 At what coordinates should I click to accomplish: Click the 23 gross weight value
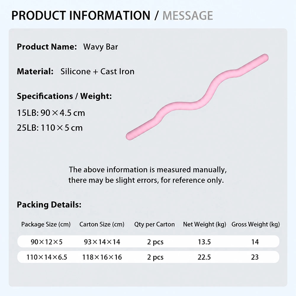pyautogui.click(x=255, y=257)
